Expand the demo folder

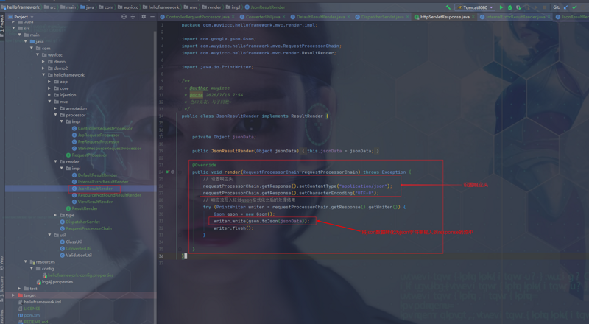click(43, 62)
